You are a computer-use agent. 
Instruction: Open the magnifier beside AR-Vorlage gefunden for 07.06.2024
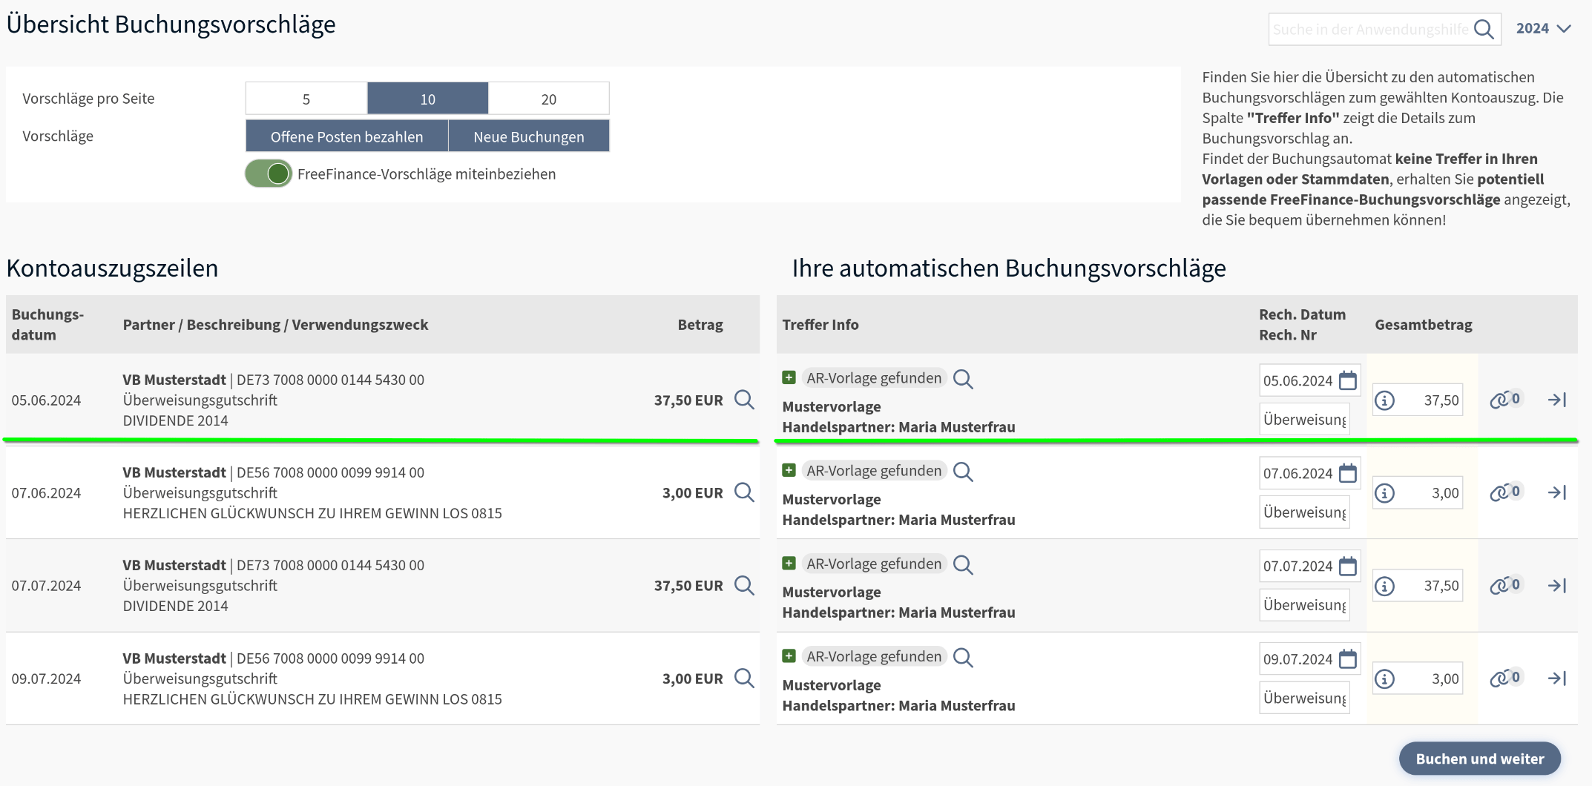[964, 470]
